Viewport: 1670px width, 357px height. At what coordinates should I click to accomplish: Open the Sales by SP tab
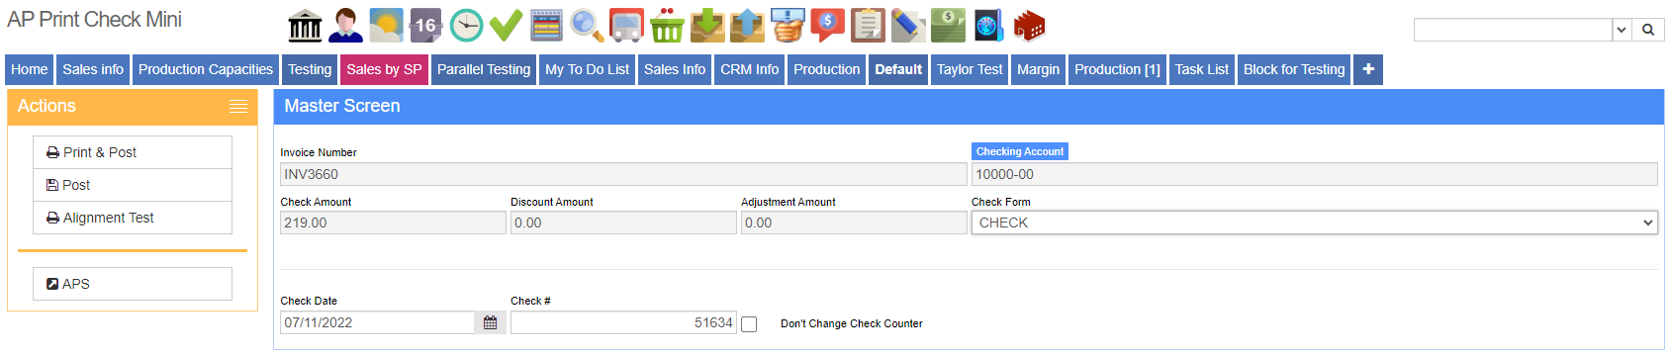384,69
